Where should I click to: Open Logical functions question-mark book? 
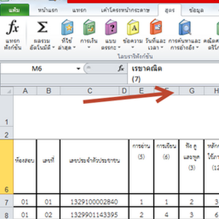(111, 27)
